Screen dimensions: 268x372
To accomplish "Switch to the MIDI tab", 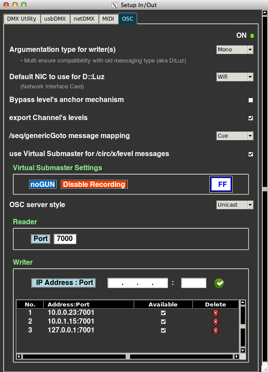I will [108, 19].
